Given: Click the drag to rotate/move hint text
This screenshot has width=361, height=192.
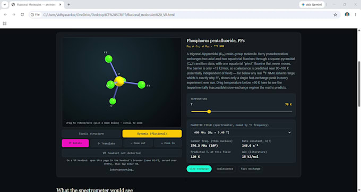Looking at the screenshot, I should [104, 123].
